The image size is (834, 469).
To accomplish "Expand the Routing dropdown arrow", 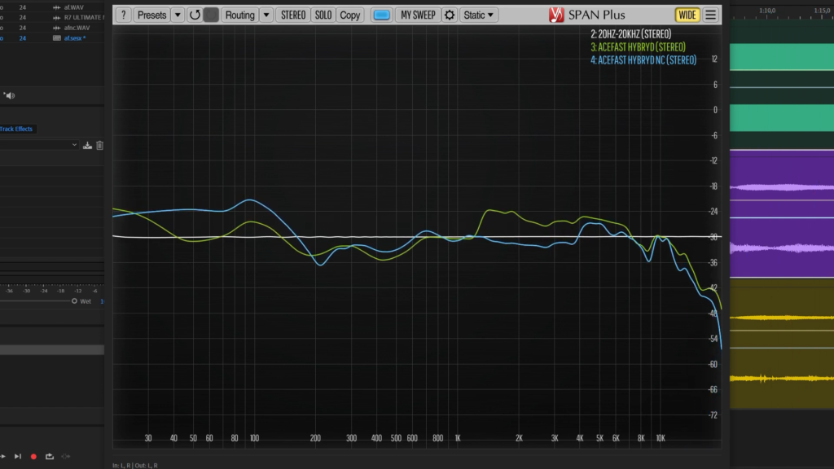I will pyautogui.click(x=266, y=15).
